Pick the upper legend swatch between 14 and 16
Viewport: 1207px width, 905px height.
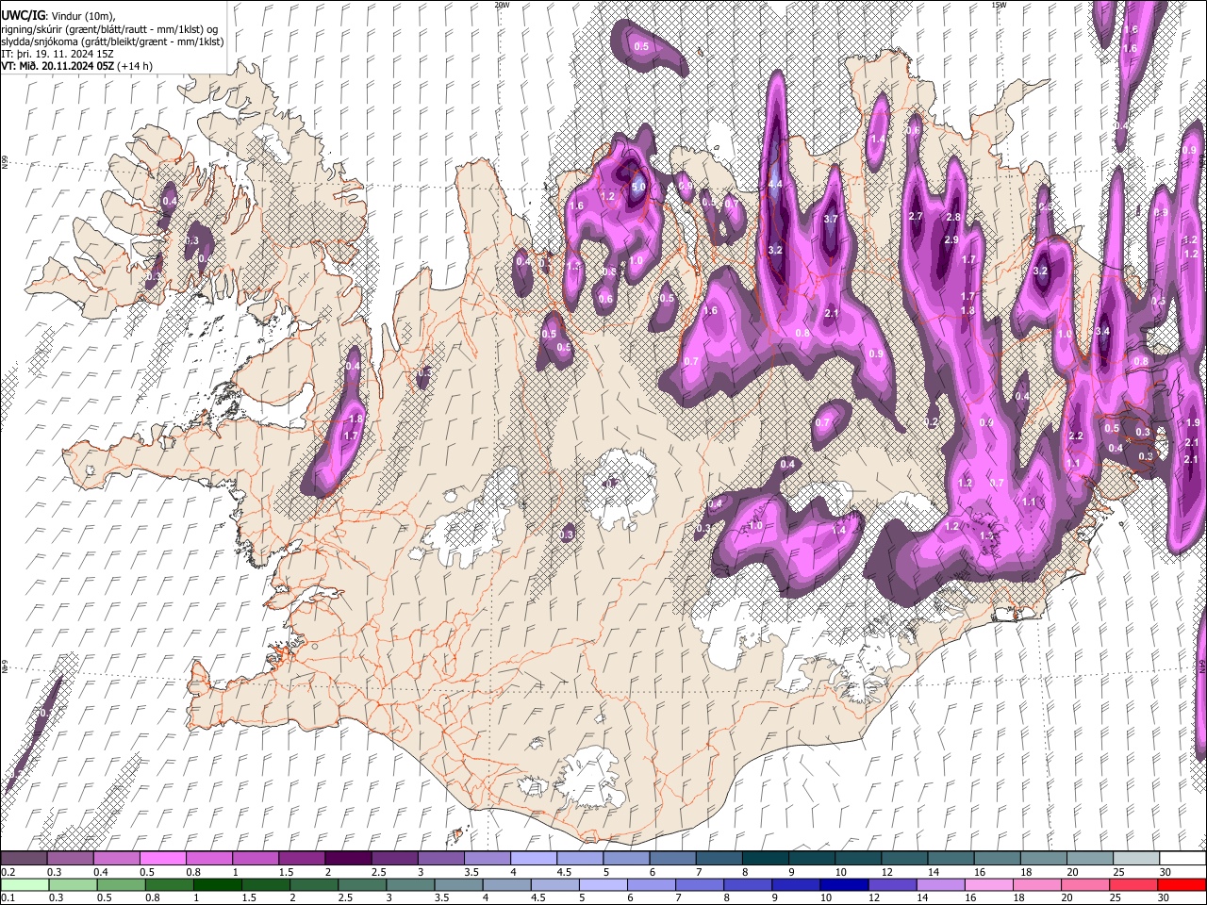coord(950,859)
